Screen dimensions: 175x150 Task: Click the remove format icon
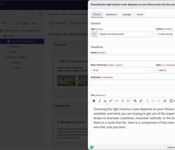click(147, 101)
